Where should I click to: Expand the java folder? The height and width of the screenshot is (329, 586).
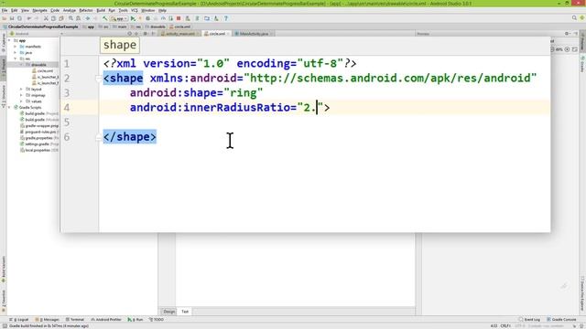15,53
